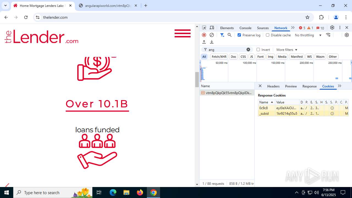The image size is (352, 198).
Task: Enable Disable cache checkbox
Action: pos(268,35)
